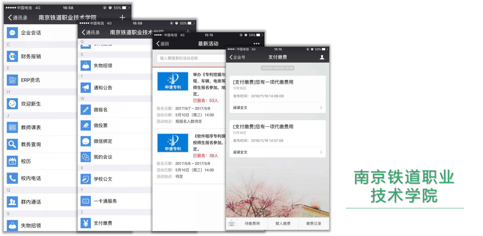Tap 失物招领 icon in first phone
The image size is (483, 236).
[12, 225]
